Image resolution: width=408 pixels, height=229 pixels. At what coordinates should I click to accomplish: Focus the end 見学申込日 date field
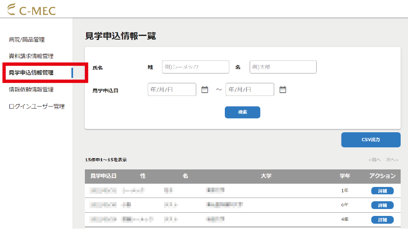coord(250,89)
